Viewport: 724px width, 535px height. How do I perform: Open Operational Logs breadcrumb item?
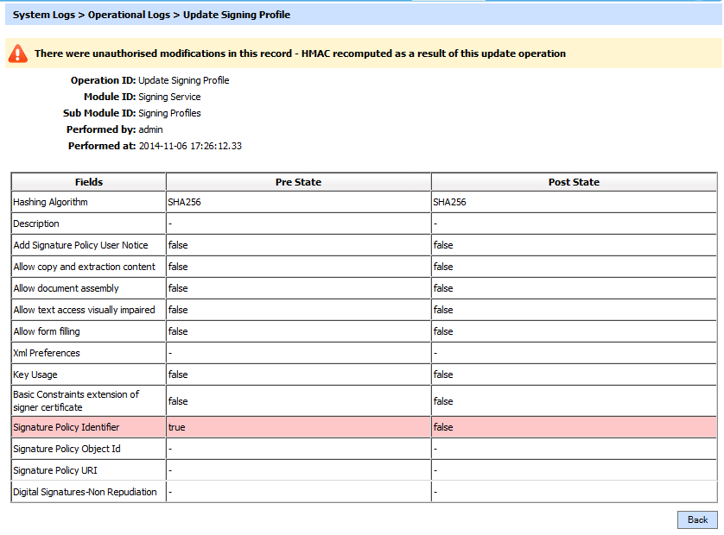pyautogui.click(x=129, y=15)
